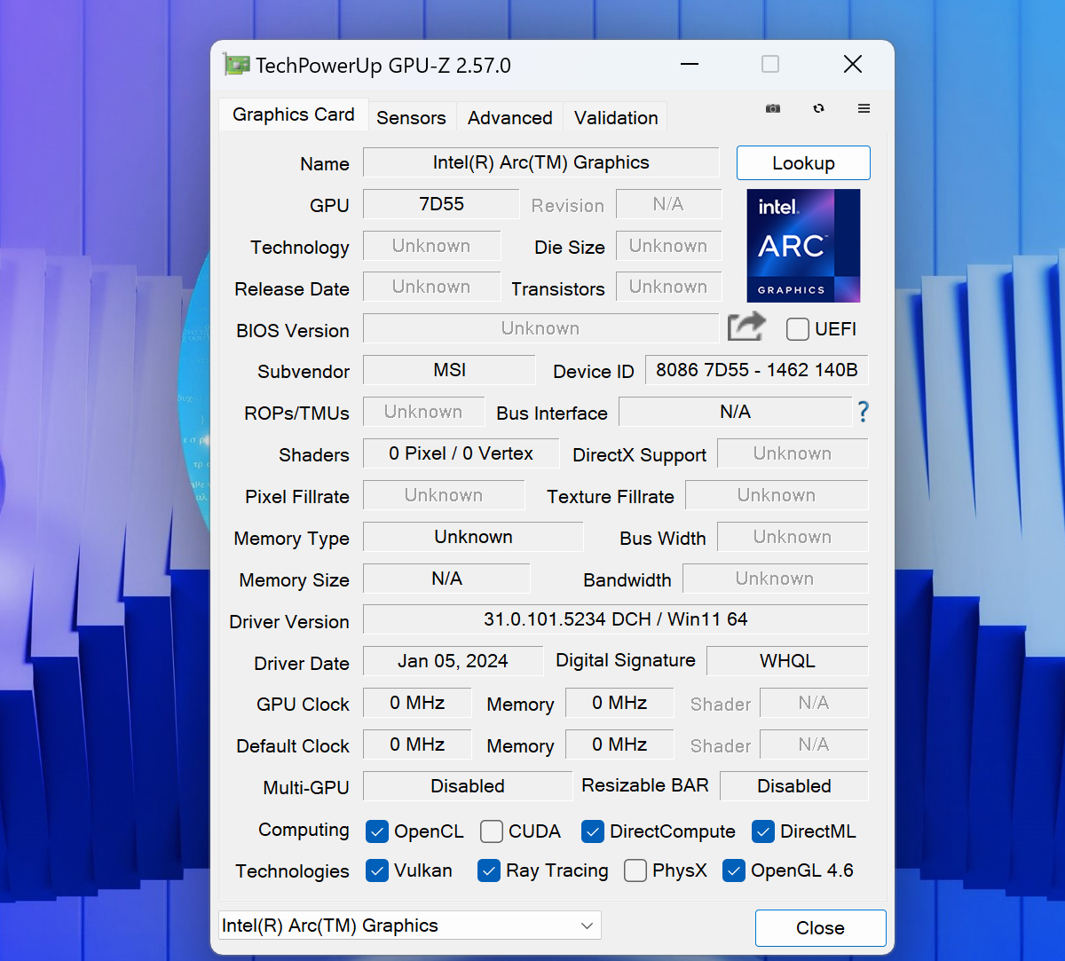
Task: Switch to the Sensors tab
Action: 411,117
